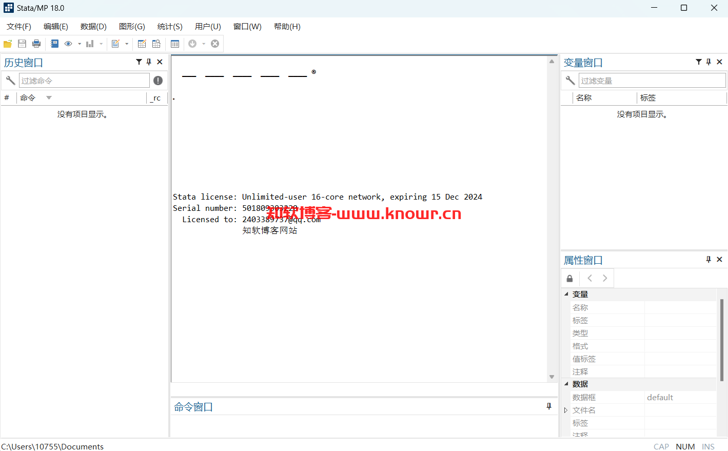This screenshot has height=451, width=728.
Task: Open the 图形(G) menu
Action: (x=132, y=27)
